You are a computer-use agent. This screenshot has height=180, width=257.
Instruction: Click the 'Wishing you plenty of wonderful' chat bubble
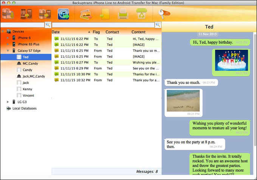tap(220, 128)
